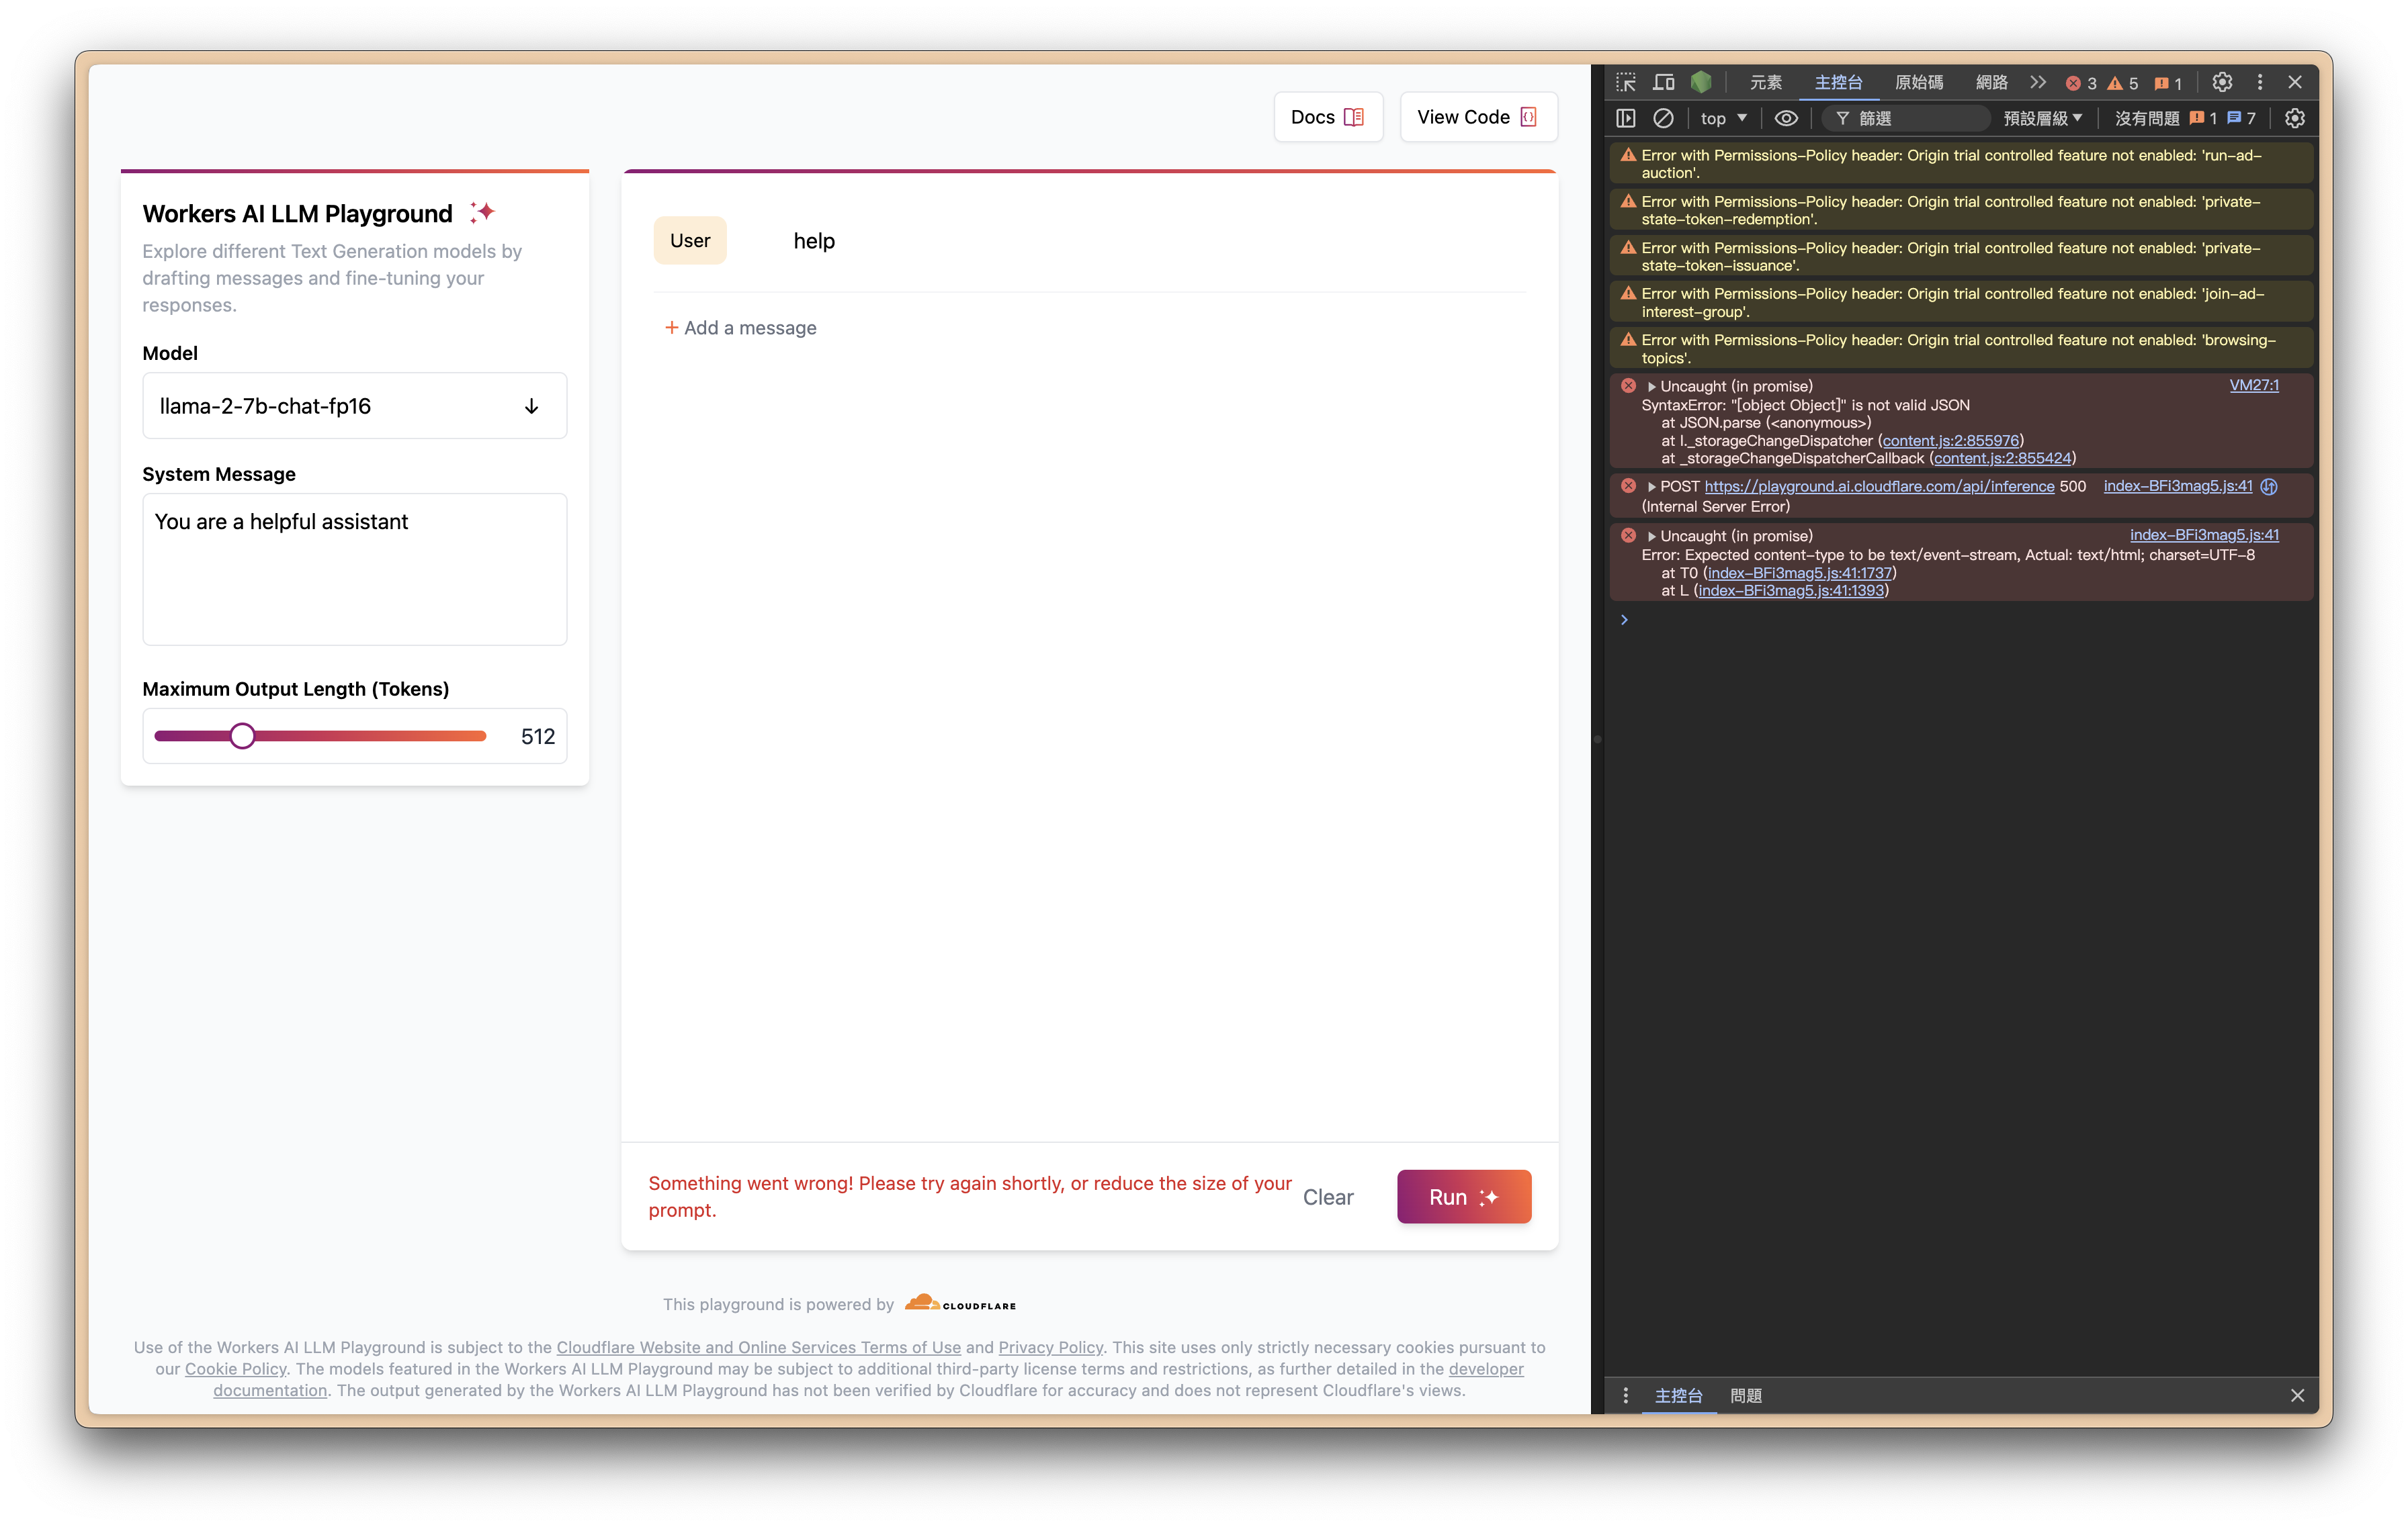Open the top JavaScript context dropdown

1723,119
